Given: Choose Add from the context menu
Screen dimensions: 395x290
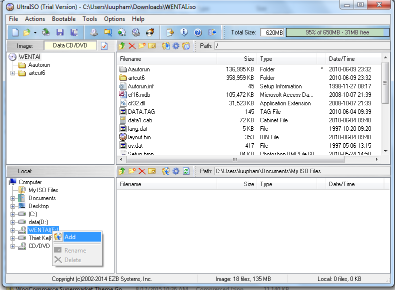Looking at the screenshot, I should [x=77, y=237].
